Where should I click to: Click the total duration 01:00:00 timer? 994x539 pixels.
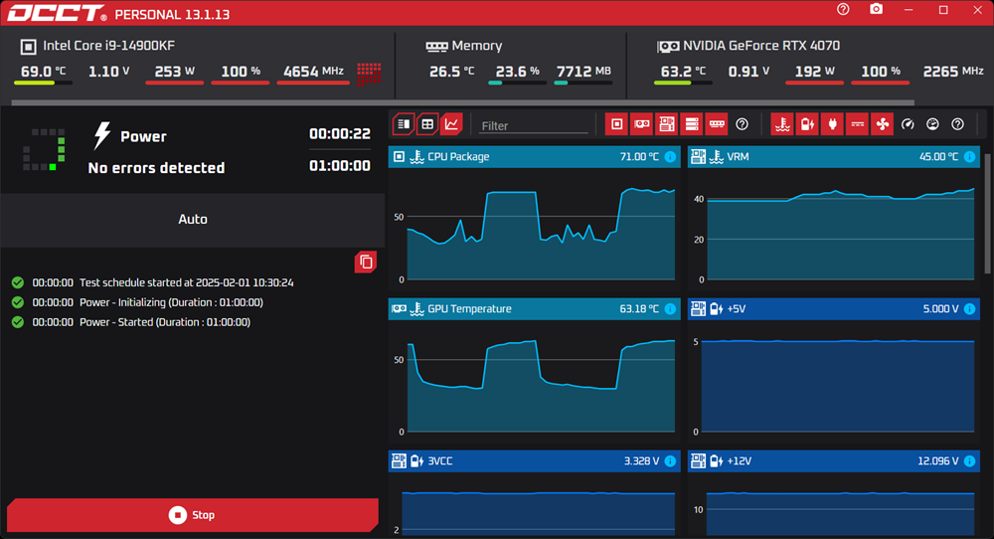pyautogui.click(x=340, y=165)
